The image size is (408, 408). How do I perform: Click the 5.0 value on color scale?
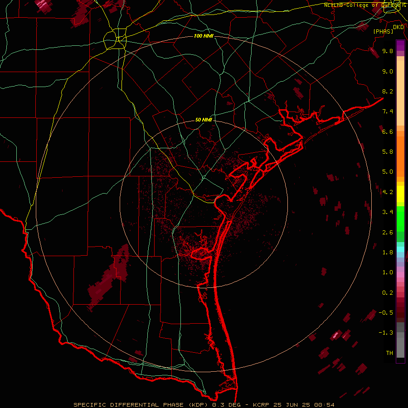pos(388,172)
